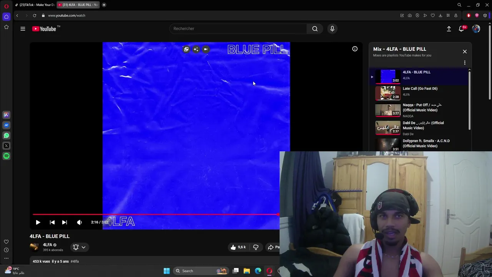This screenshot has height=277, width=492.
Task: Open the Windows Start menu
Action: coord(166,271)
